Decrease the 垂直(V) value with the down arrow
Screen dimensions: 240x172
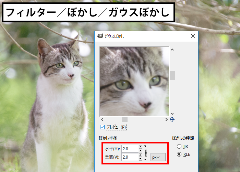click(141, 159)
